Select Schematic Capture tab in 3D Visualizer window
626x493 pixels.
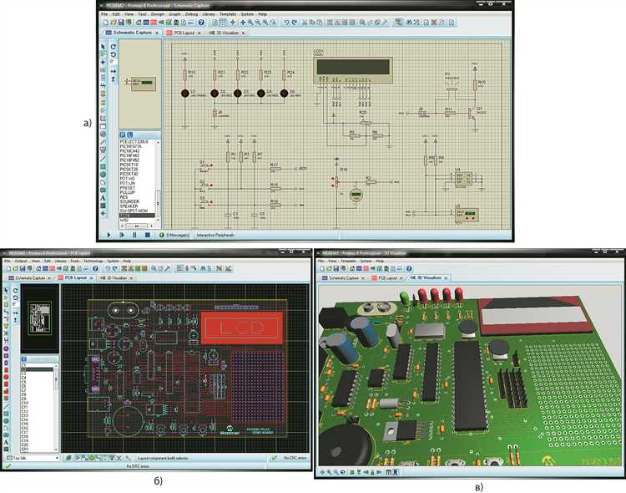[342, 277]
